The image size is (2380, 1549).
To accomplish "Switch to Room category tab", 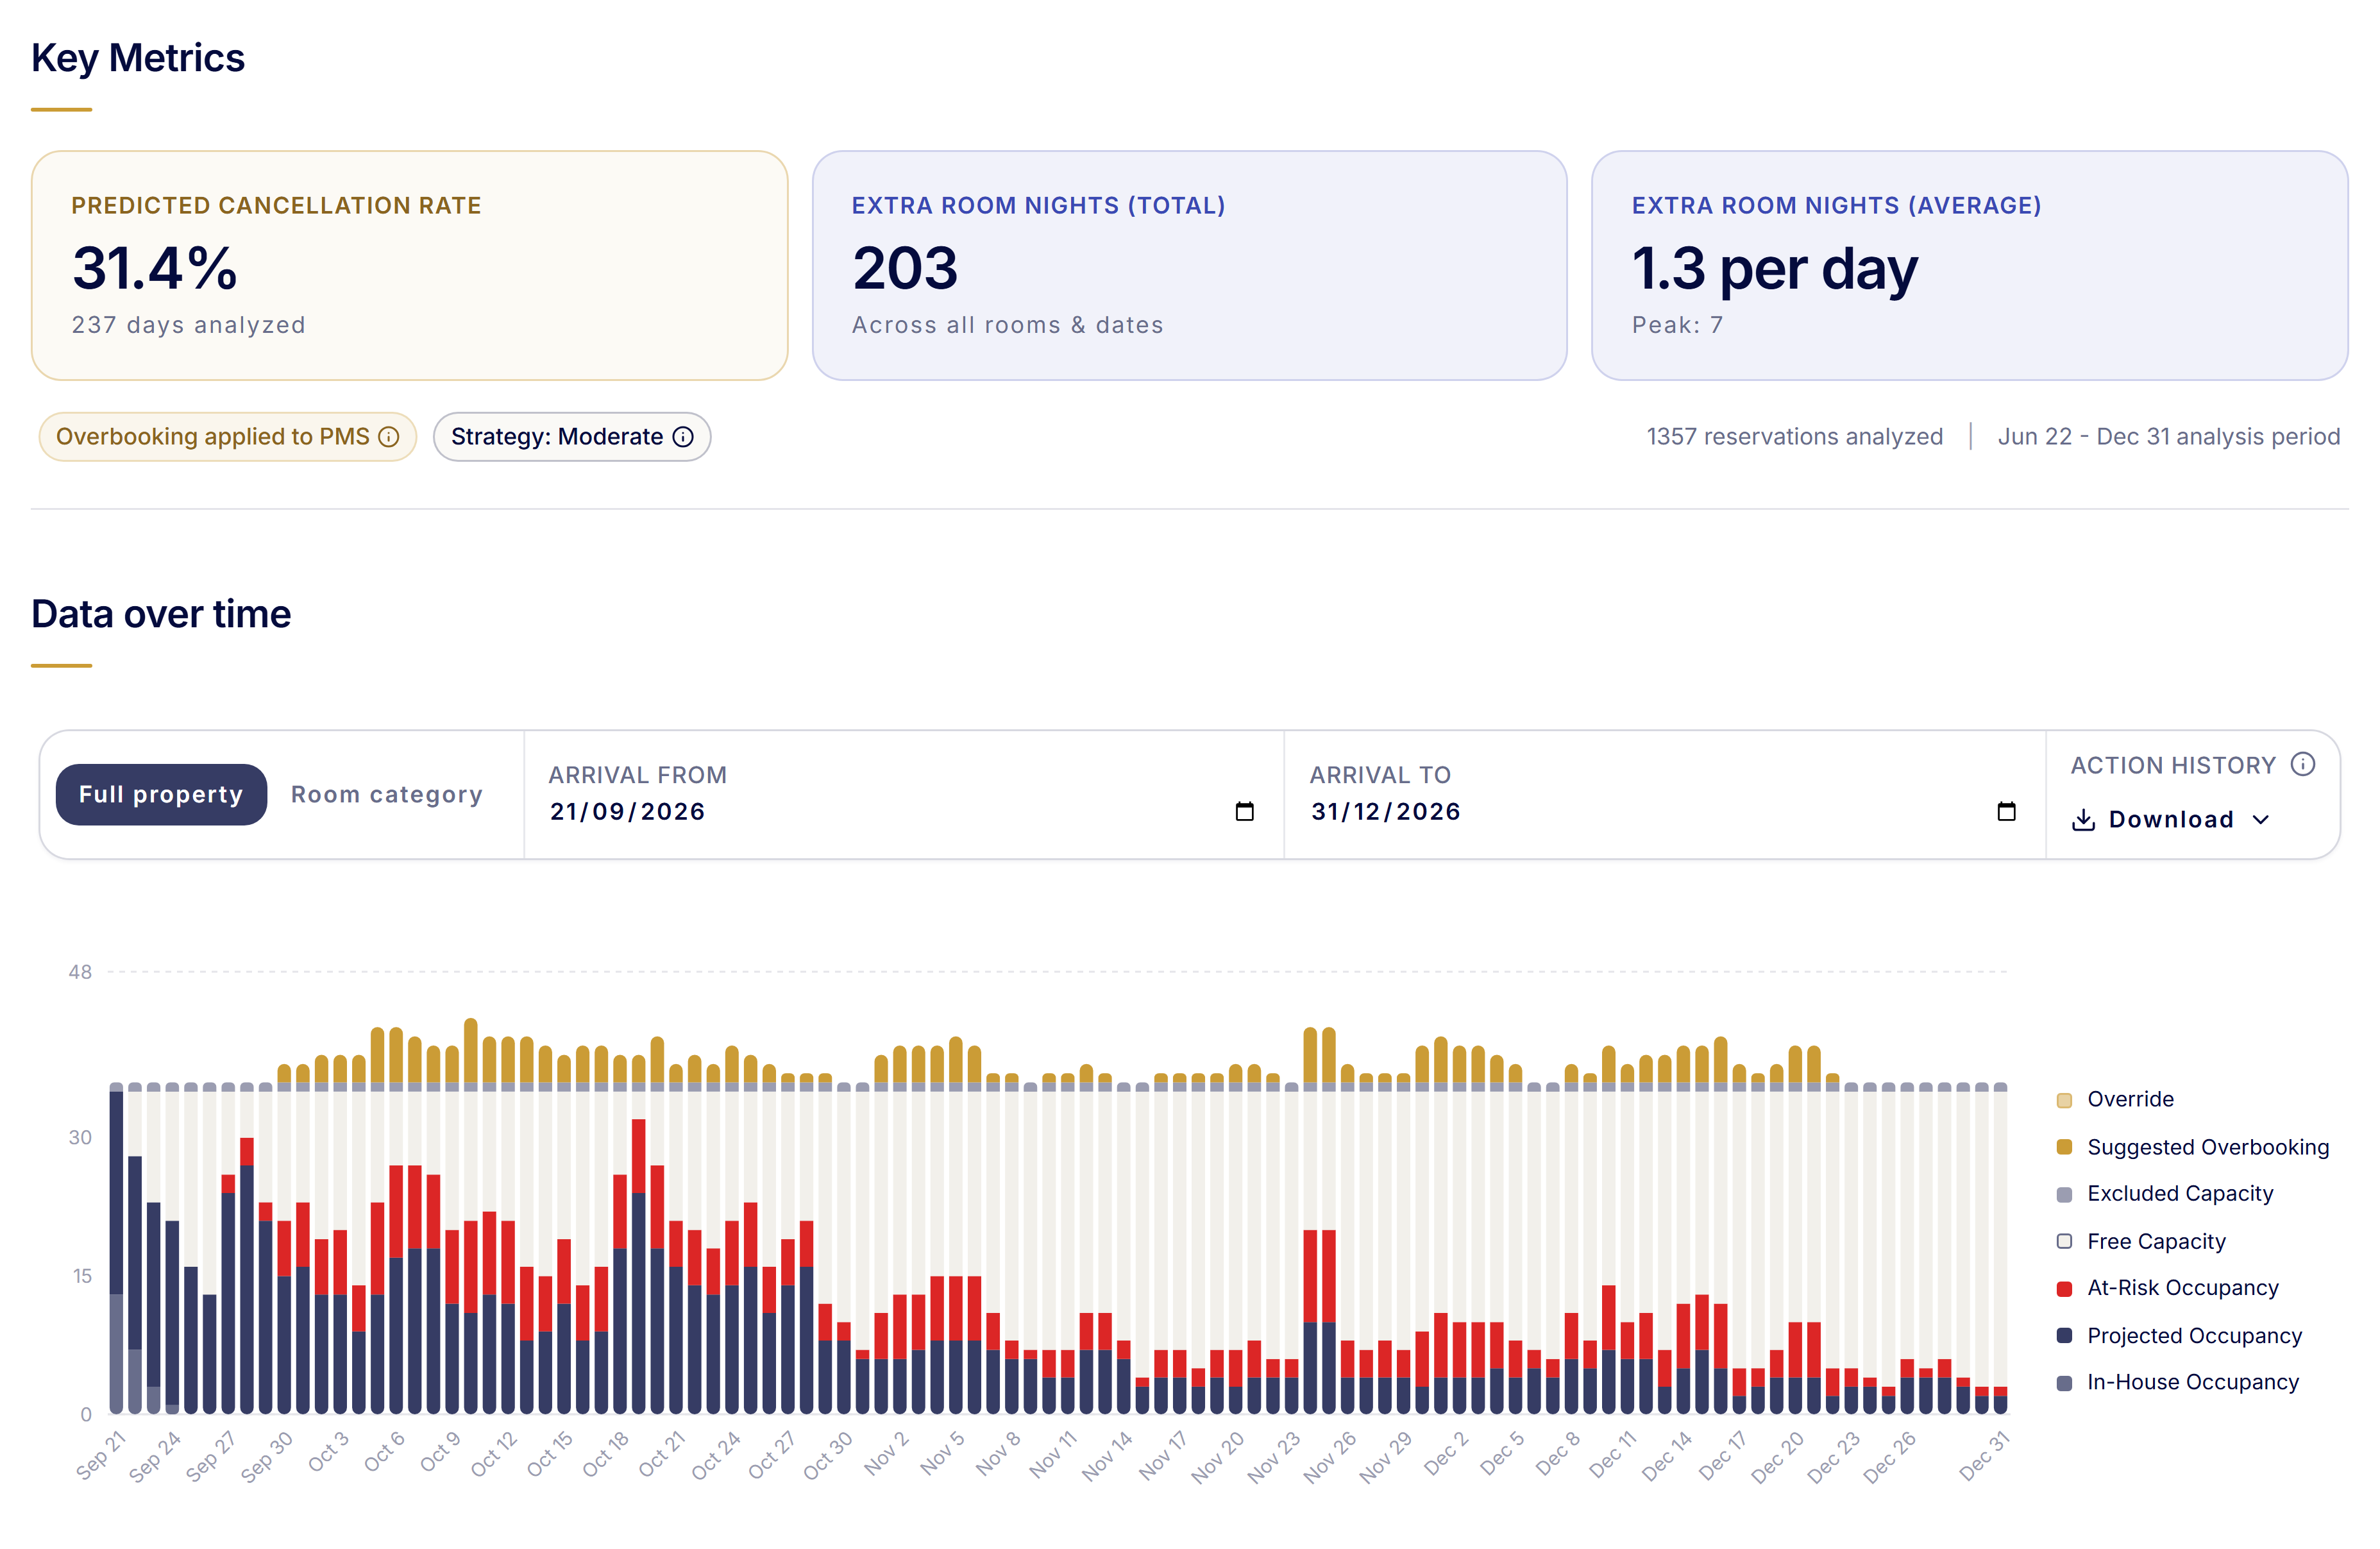I will click(x=387, y=794).
